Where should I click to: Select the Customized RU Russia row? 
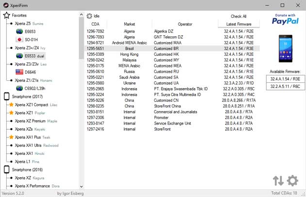(172, 71)
